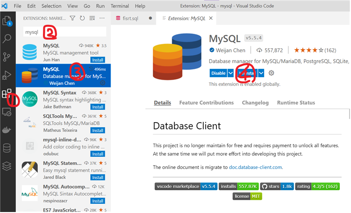
Task: Click MySQL Statement extension icon
Action: click(30, 170)
